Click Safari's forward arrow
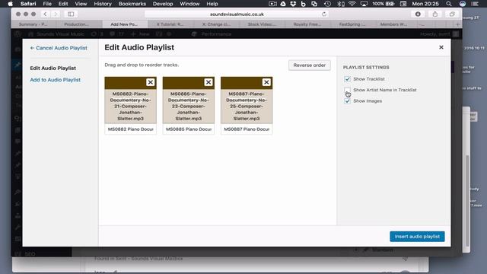 (56, 14)
